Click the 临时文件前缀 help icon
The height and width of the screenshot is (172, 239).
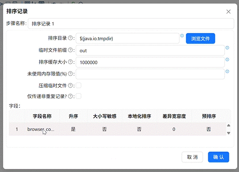[70, 50]
